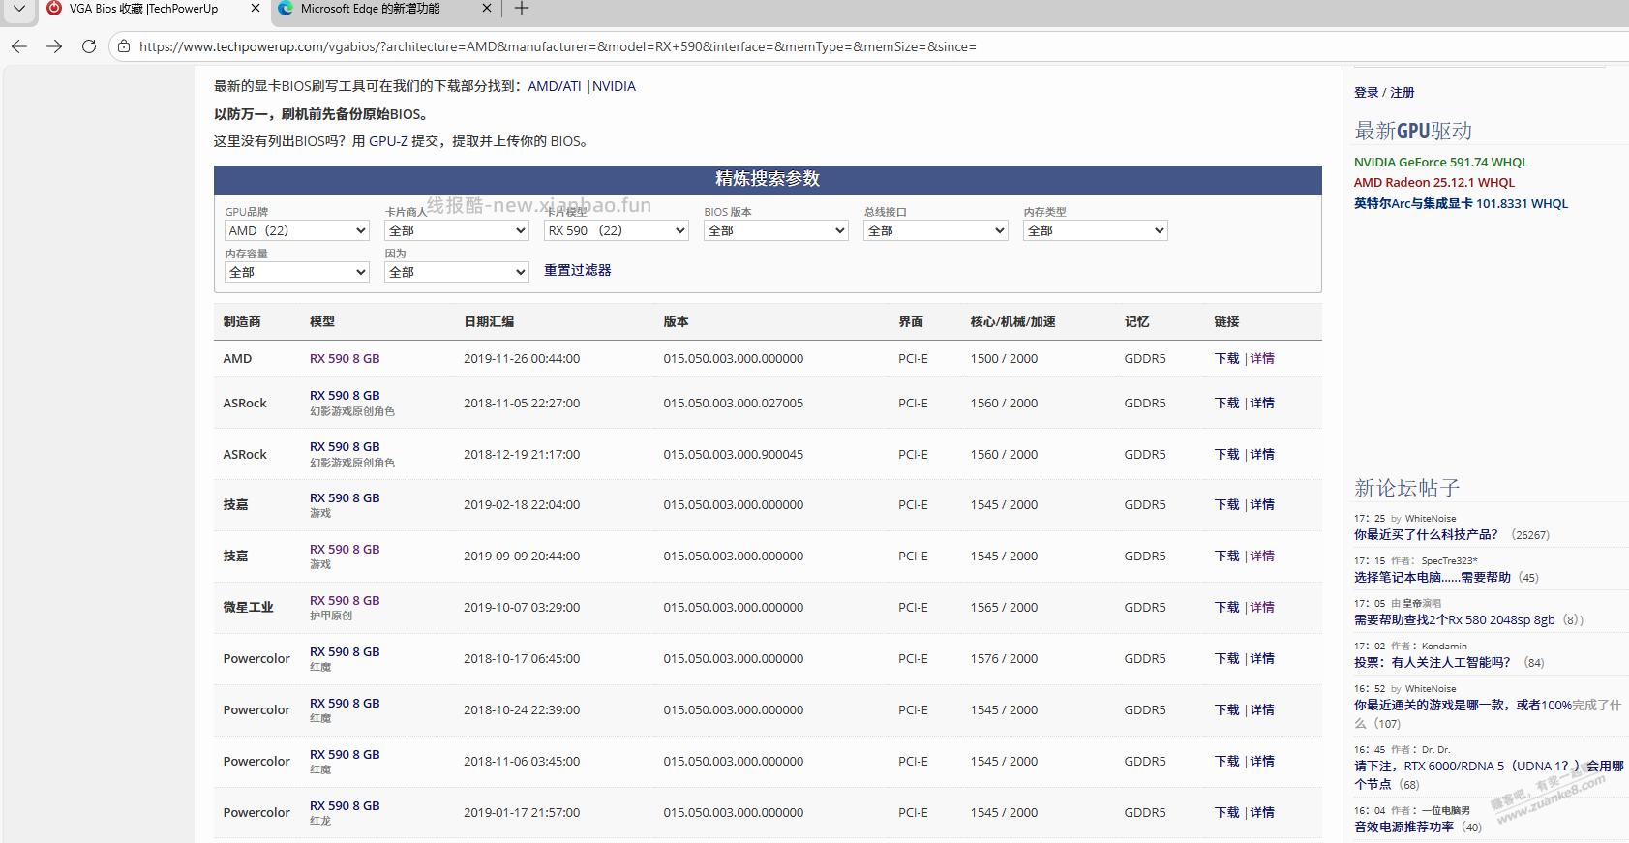This screenshot has height=843, width=1629.
Task: Open forum post 音效电源推荐功率
Action: [x=1403, y=827]
